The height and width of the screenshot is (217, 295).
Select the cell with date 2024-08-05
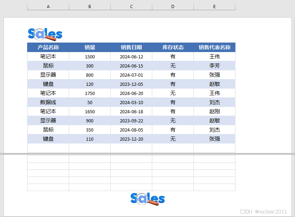click(131, 130)
